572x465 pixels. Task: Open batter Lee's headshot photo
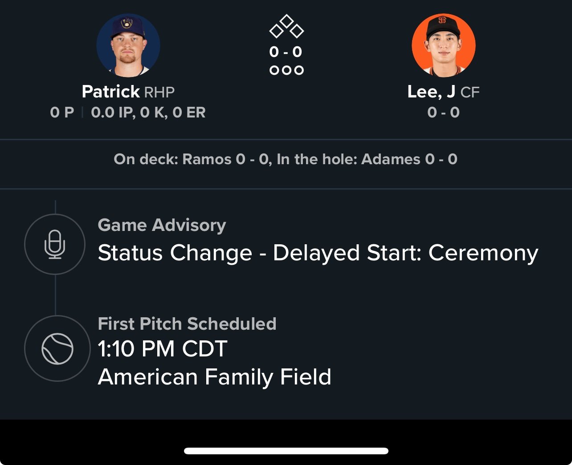[443, 45]
